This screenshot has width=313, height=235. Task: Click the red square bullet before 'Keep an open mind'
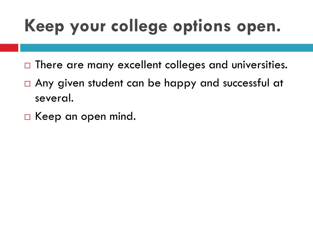point(28,117)
